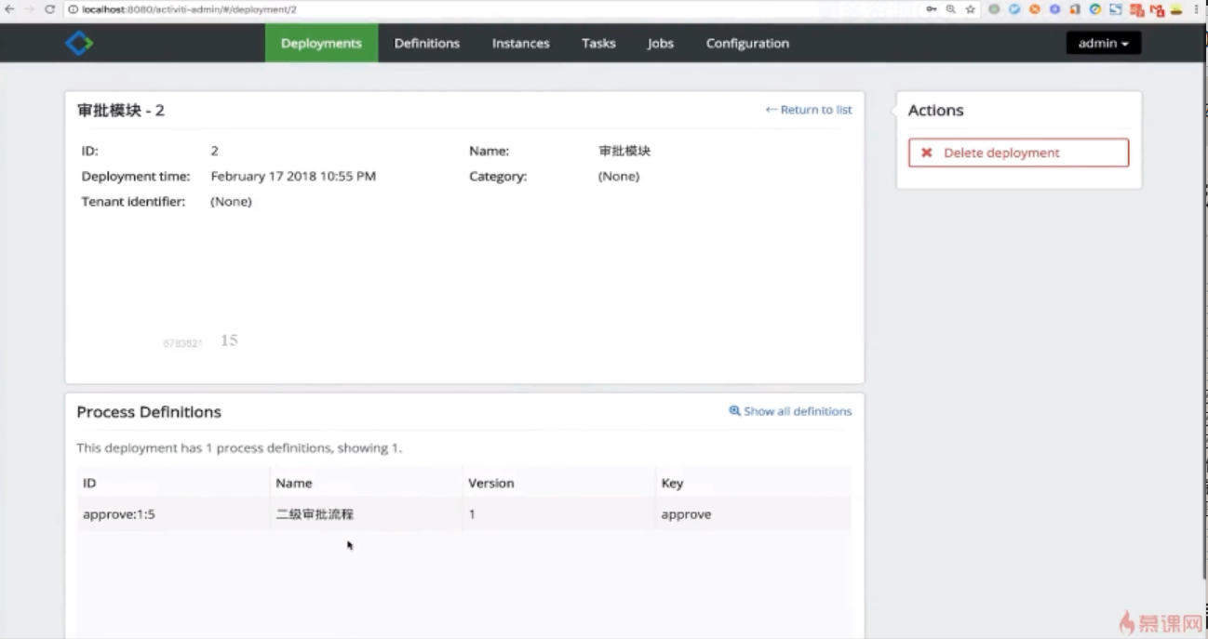
Task: Click the Return to list link
Action: tap(809, 110)
